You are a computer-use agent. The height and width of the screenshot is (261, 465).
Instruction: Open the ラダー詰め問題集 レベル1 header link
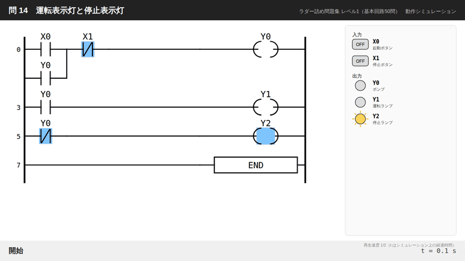coord(348,11)
